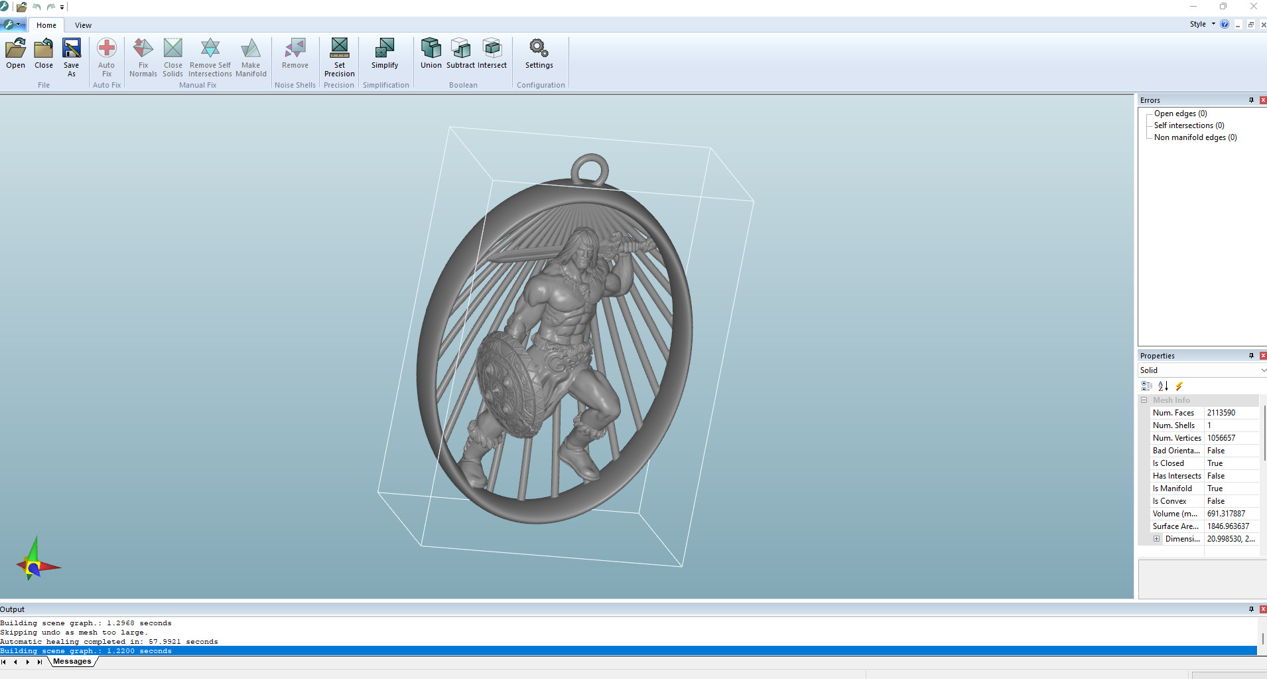The width and height of the screenshot is (1267, 679).
Task: Pin the Errors panel
Action: coord(1251,100)
